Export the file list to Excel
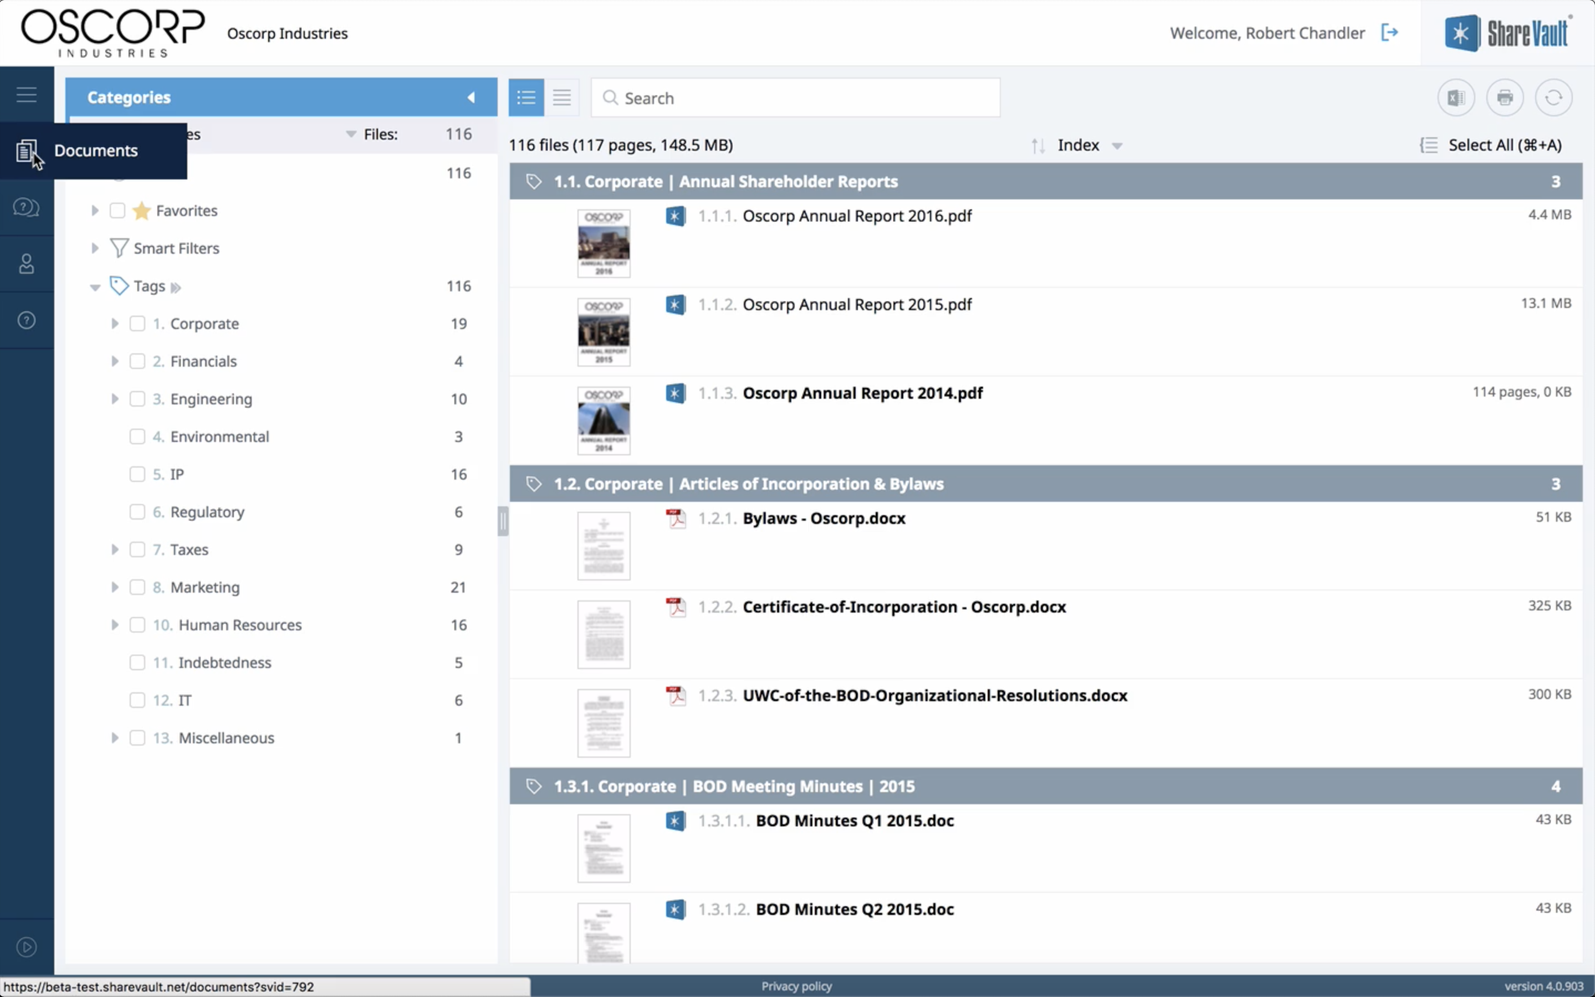Screen dimensions: 1595x997 click(1456, 97)
